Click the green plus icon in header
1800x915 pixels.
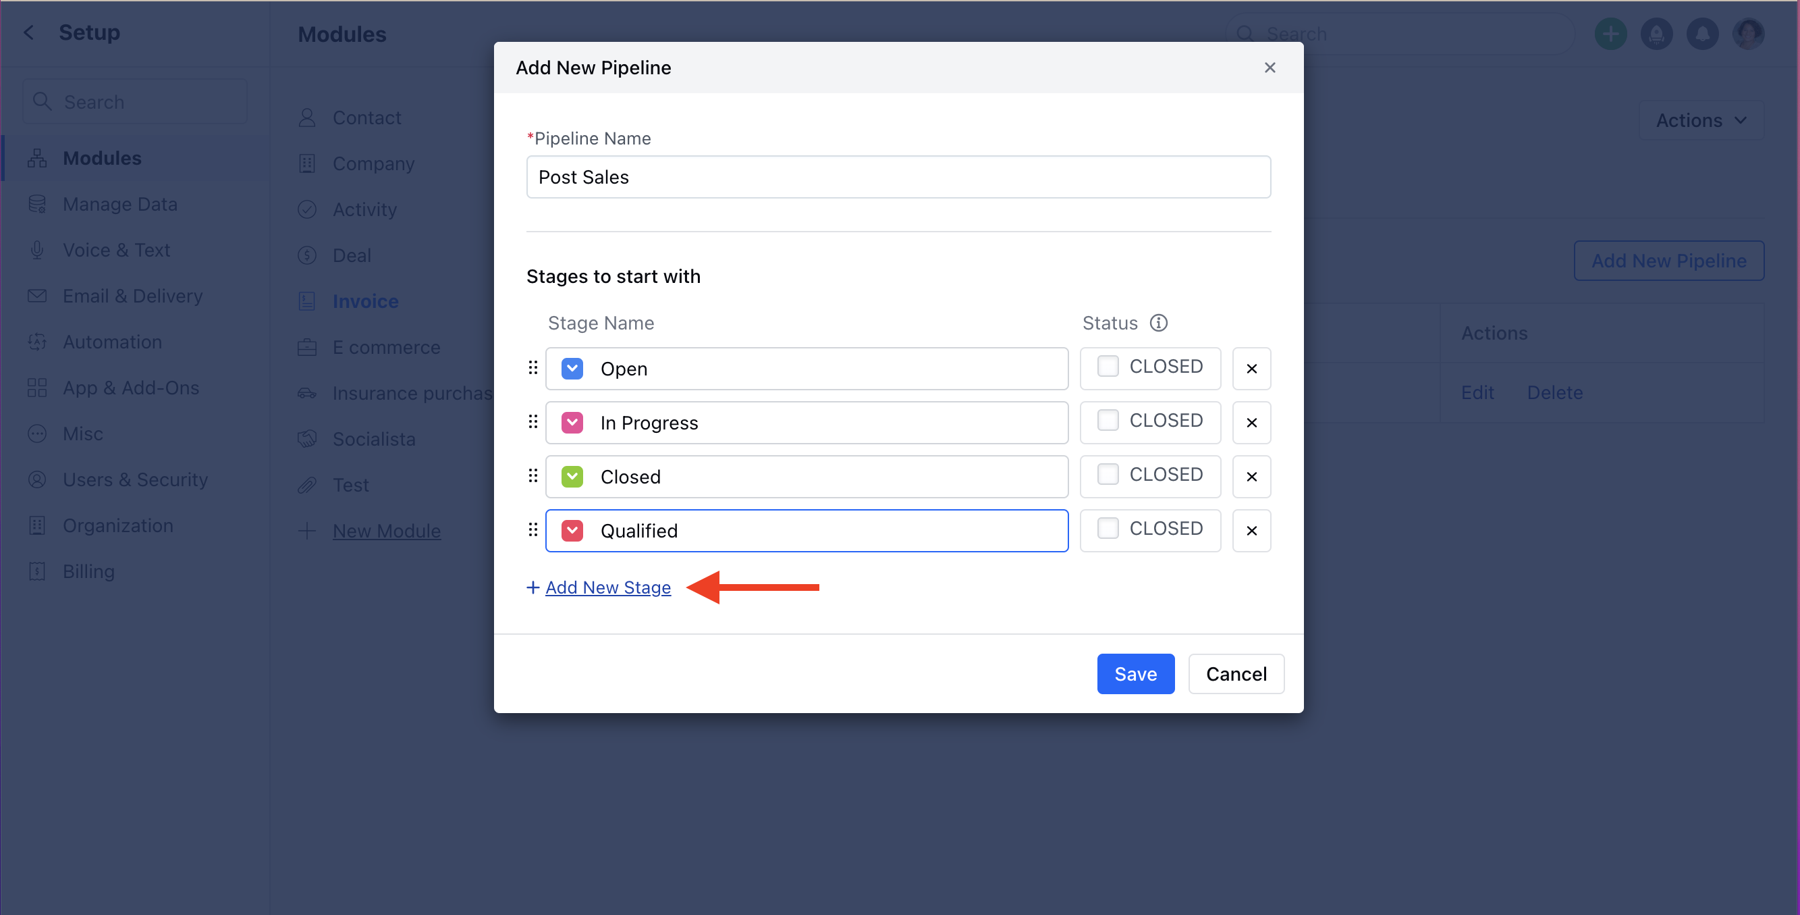[1610, 33]
